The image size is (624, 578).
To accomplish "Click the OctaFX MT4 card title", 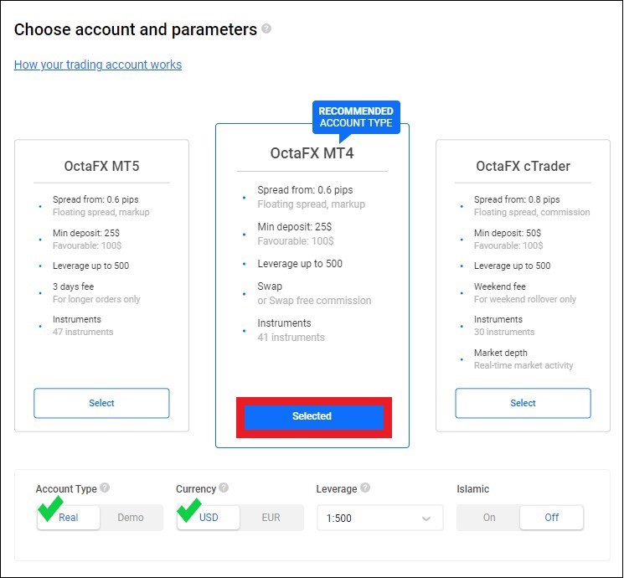I will (312, 153).
